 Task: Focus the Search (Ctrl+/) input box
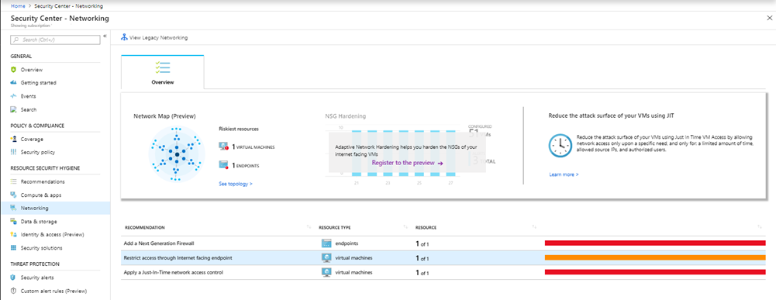point(56,39)
